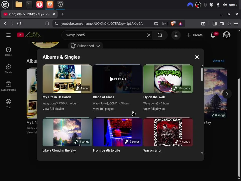Select the WAVY JONE$ - Topic tab
241x181 pixels.
tap(29, 14)
